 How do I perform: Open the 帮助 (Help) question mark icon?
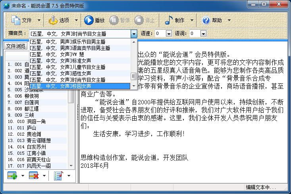click(x=206, y=20)
